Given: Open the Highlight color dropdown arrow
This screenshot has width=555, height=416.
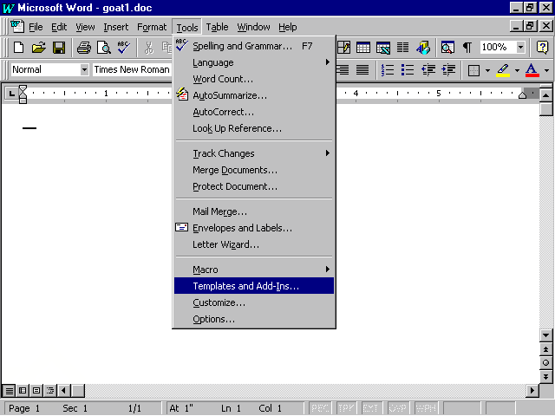Looking at the screenshot, I should pyautogui.click(x=517, y=70).
